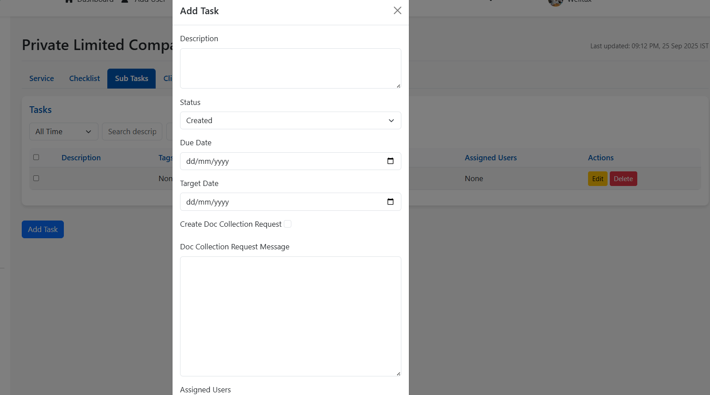Select the Sub Tasks tab

point(131,78)
